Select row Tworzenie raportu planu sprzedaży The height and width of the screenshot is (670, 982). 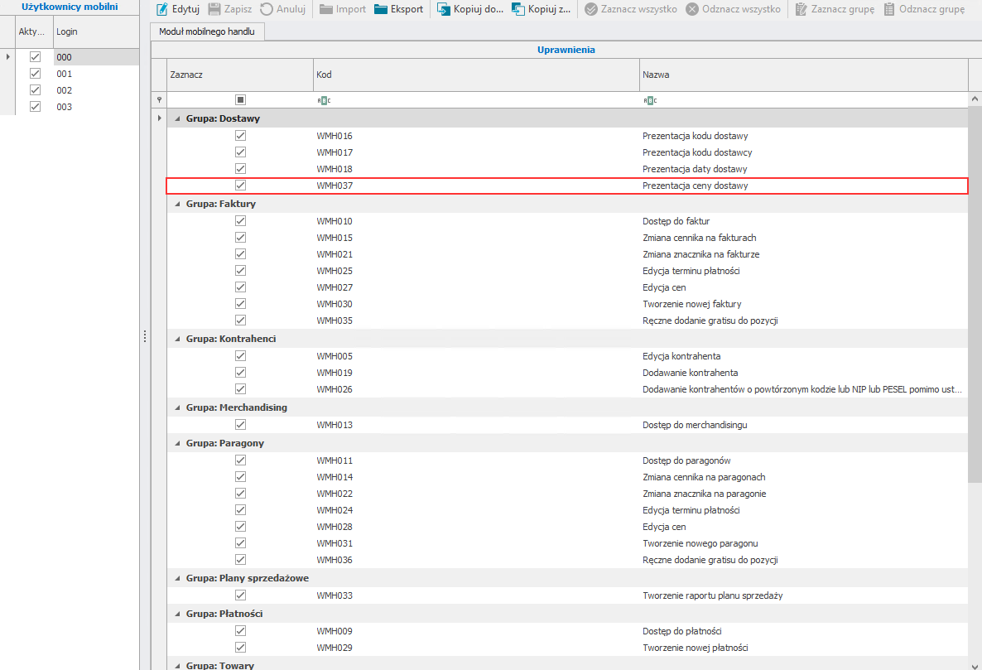[x=567, y=595]
